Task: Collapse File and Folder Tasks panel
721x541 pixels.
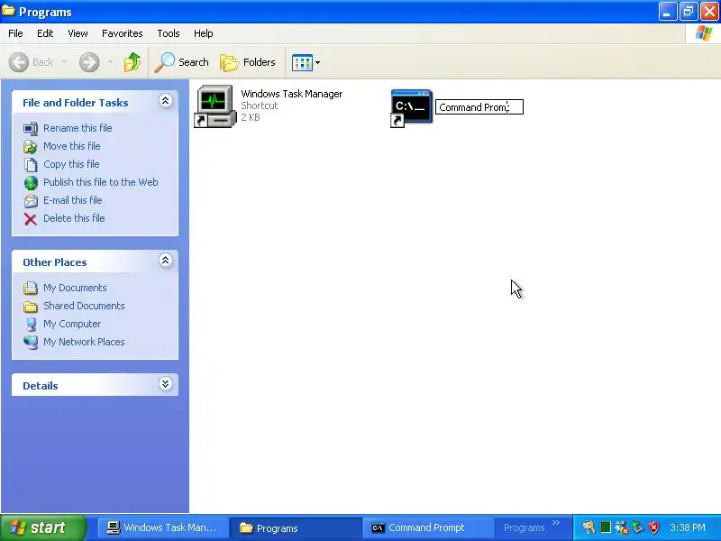Action: point(166,101)
